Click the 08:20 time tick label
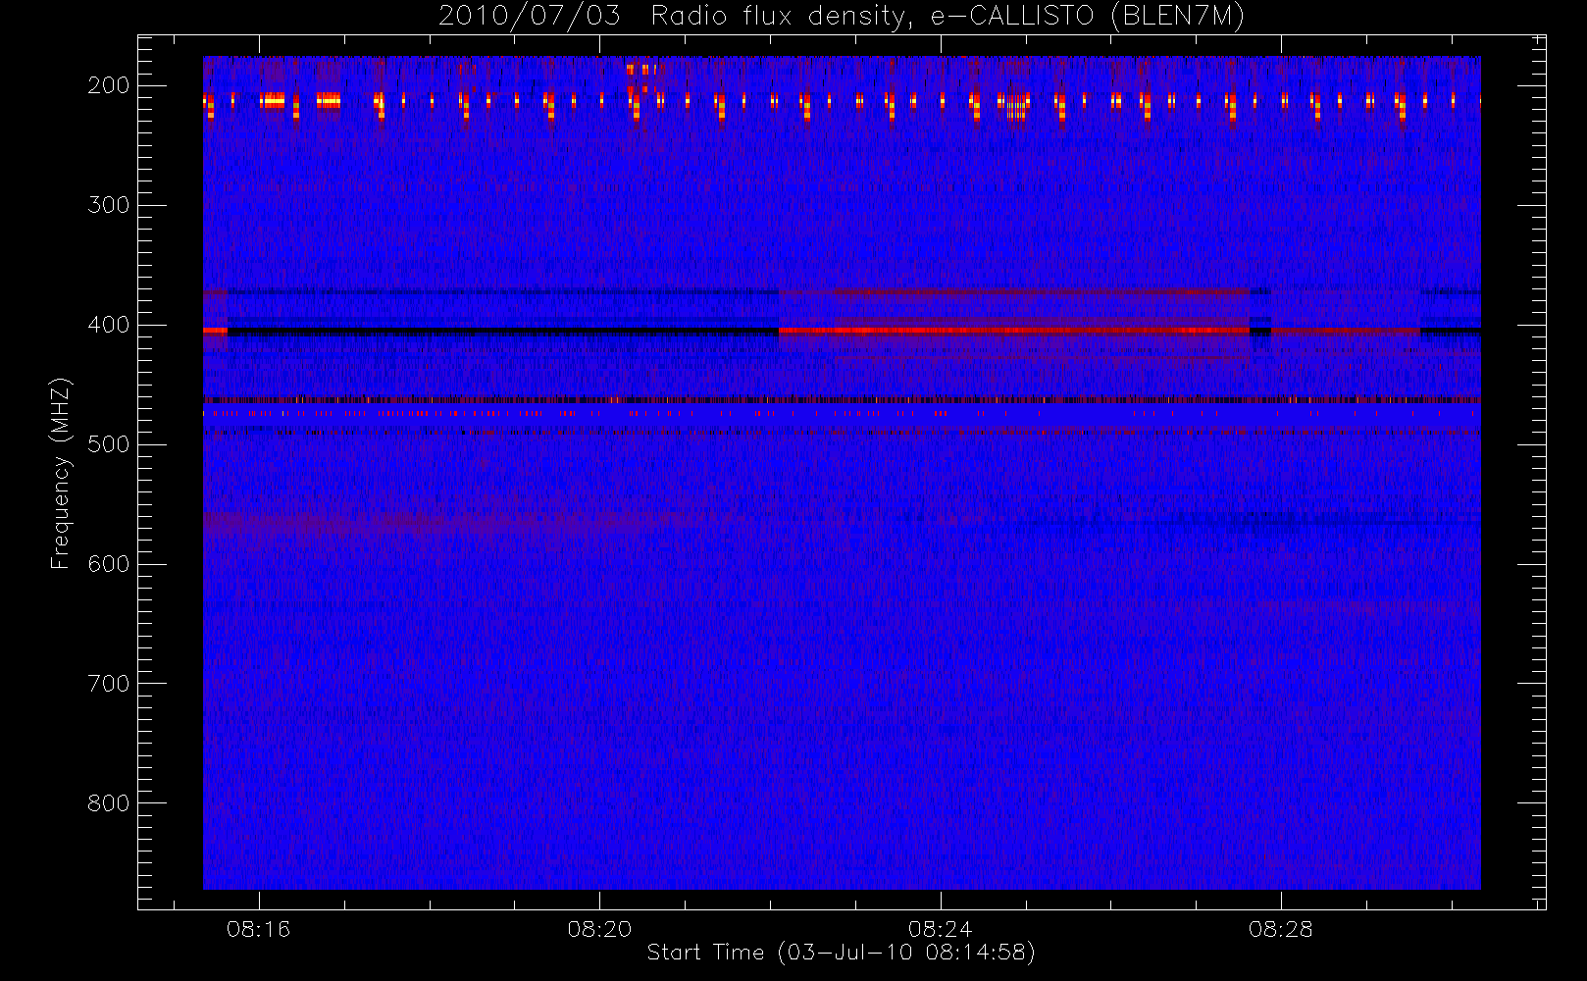 coord(599,928)
